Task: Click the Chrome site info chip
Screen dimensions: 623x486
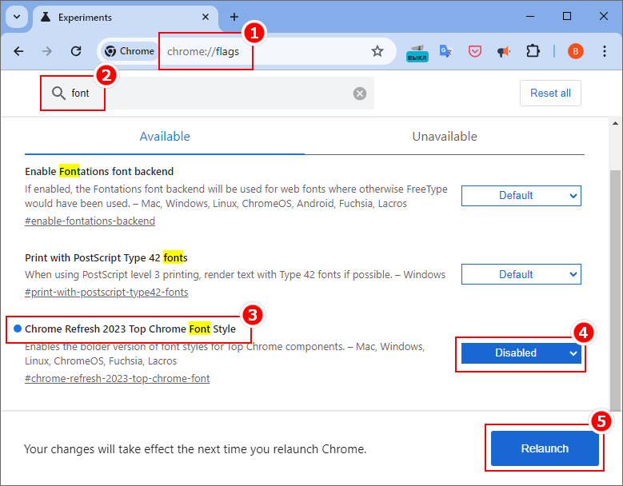Action: 130,51
